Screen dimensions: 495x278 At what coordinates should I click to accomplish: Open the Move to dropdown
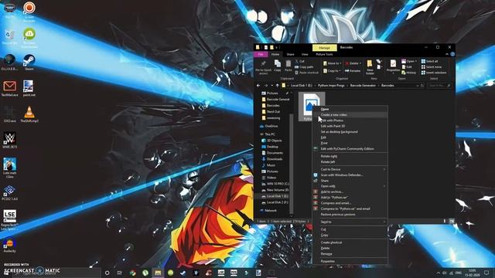pos(332,63)
